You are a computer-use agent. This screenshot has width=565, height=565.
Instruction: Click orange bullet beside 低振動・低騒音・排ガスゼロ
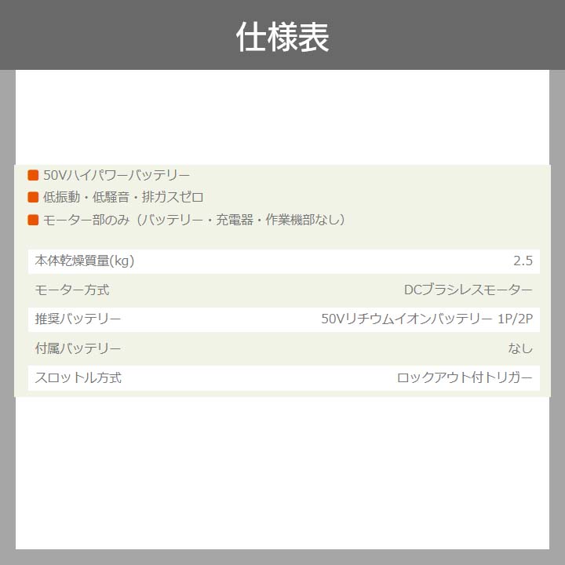[x=33, y=198]
